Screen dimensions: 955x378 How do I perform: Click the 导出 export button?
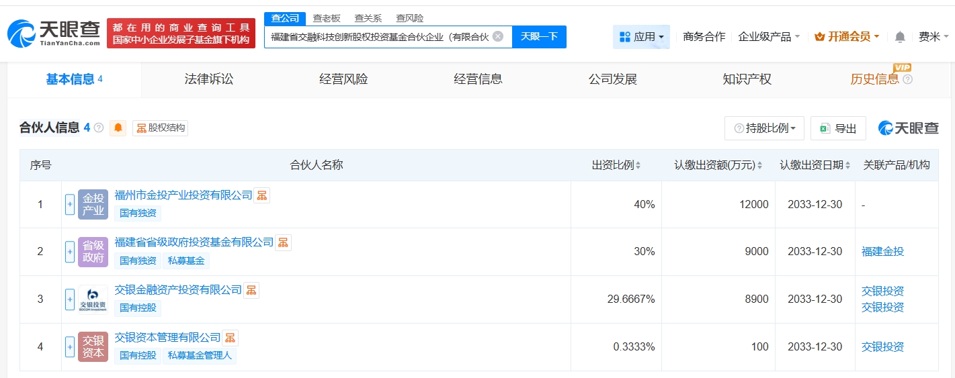[838, 128]
